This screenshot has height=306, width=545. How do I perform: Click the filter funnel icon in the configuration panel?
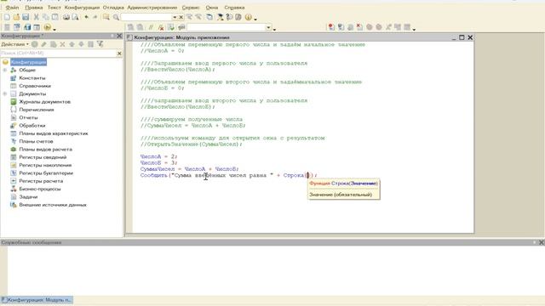click(x=100, y=44)
